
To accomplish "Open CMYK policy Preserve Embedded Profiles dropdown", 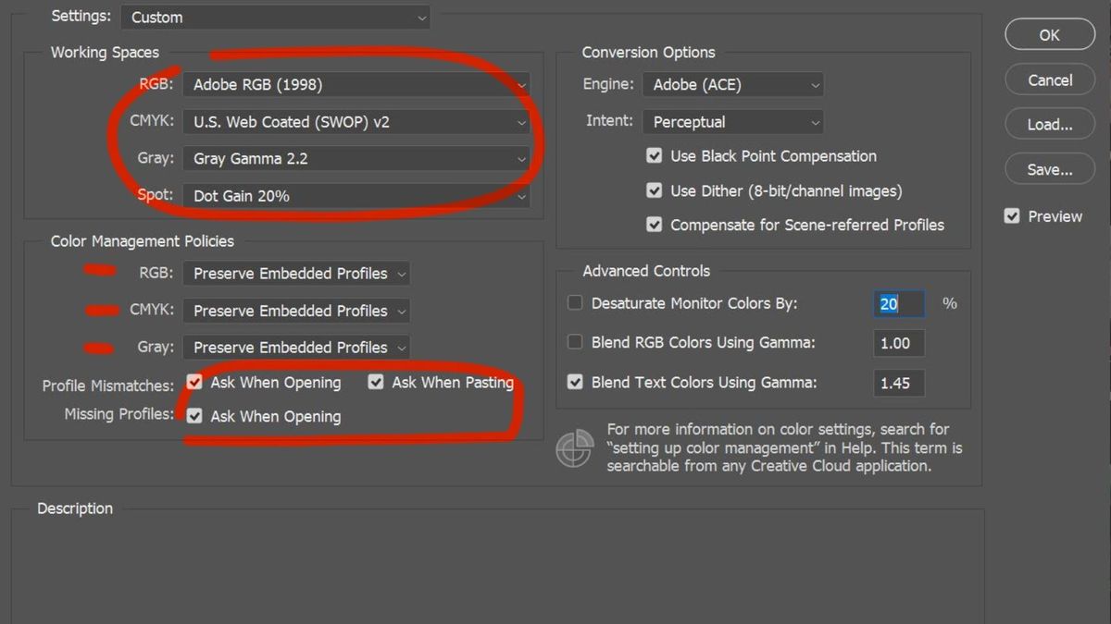I will click(x=296, y=311).
